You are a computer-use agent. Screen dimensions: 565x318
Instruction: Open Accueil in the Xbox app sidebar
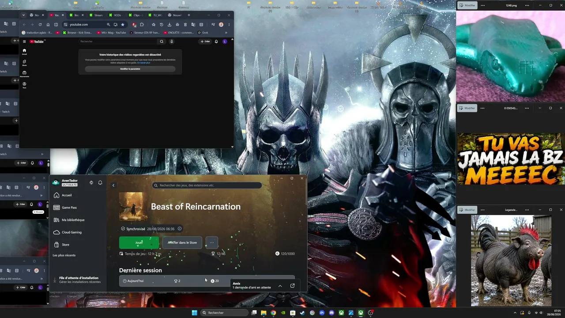[62, 195]
